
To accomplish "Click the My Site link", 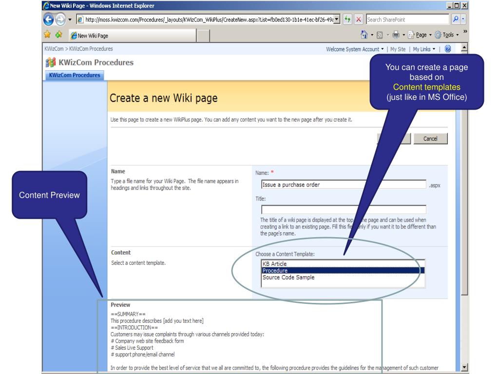I will [398, 49].
